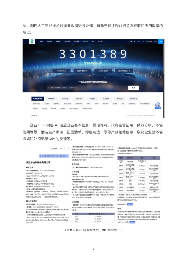Close the AI chat panel with the X icon
Screen dimensions: 187x264
point(69,148)
